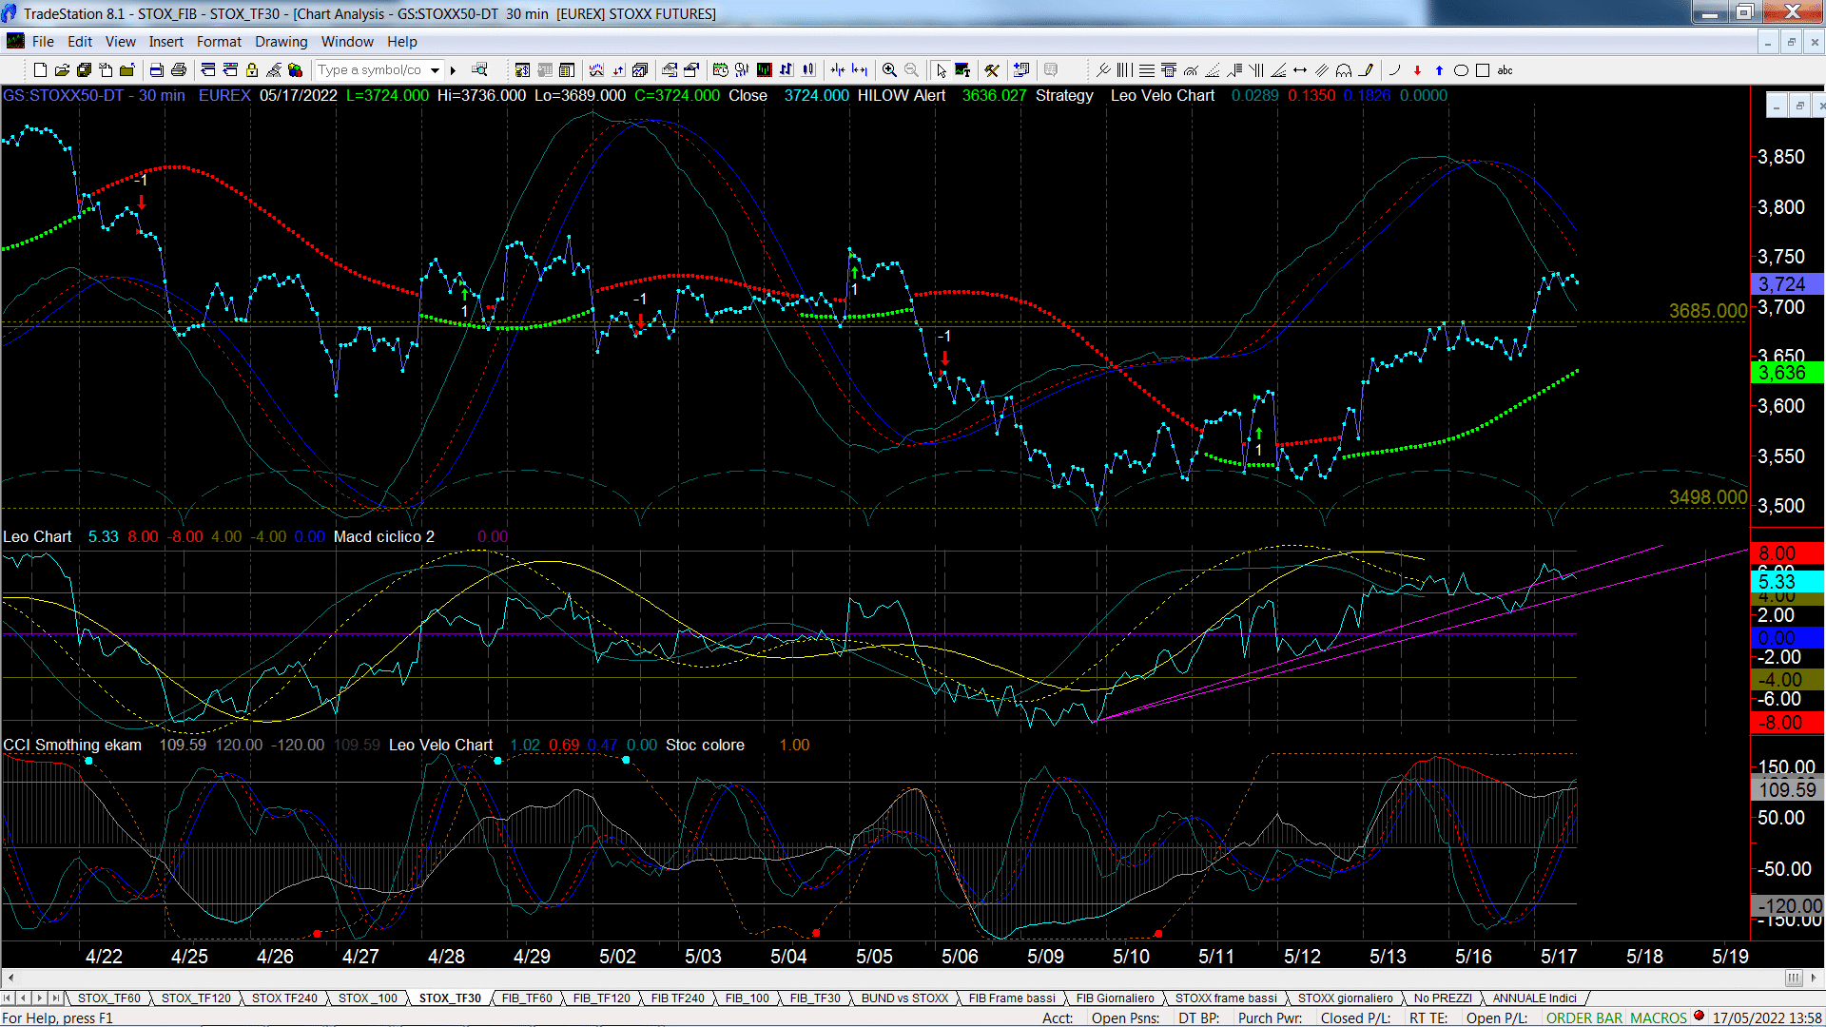
Task: Open the Format menu
Action: coord(219,42)
